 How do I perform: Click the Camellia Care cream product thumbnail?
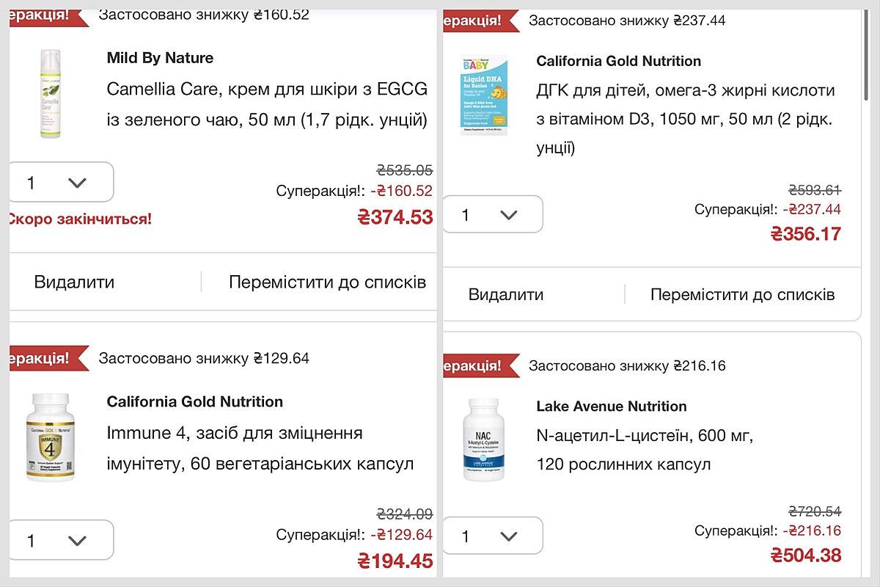tap(50, 94)
